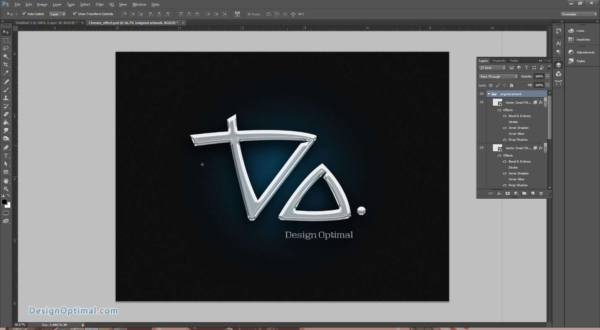Open the Opacity slider arrow
600x330 pixels.
click(547, 77)
